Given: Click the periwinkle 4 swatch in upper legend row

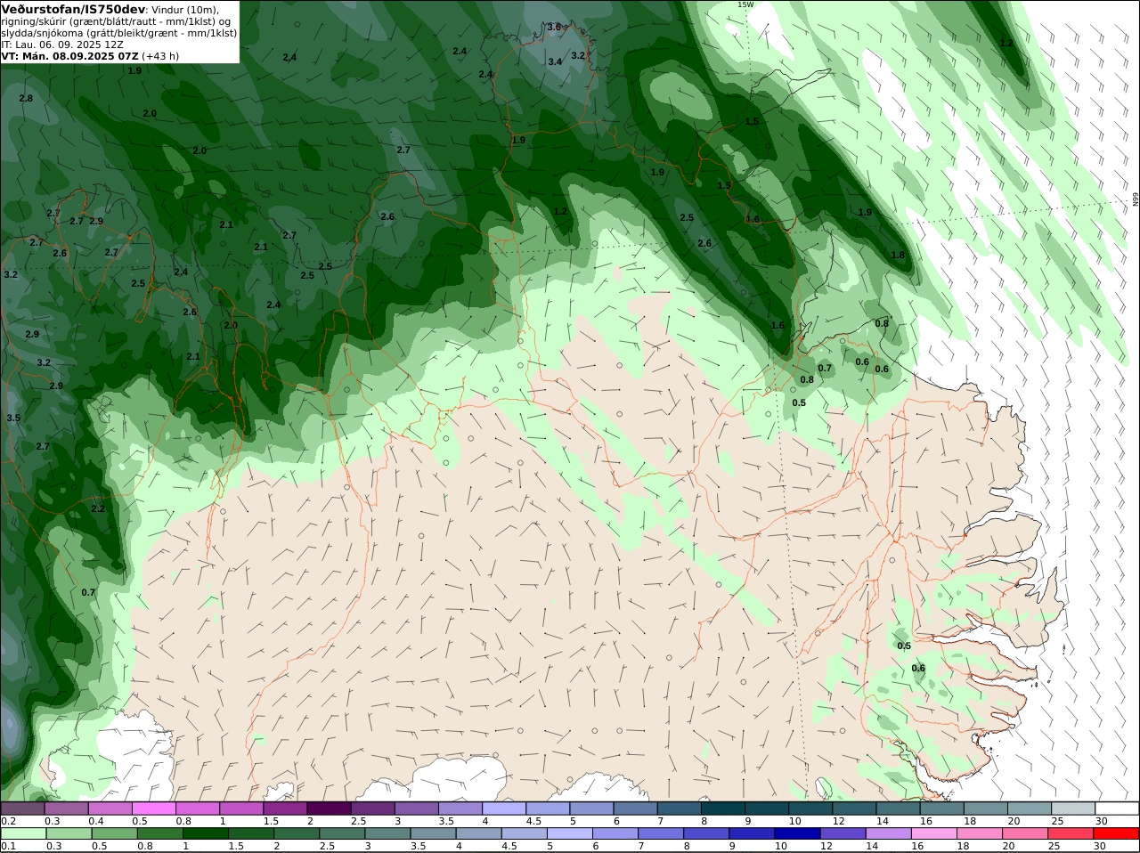Looking at the screenshot, I should coord(503,808).
